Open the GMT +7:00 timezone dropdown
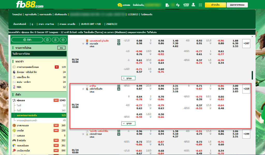265x155 pixels. [x=92, y=24]
